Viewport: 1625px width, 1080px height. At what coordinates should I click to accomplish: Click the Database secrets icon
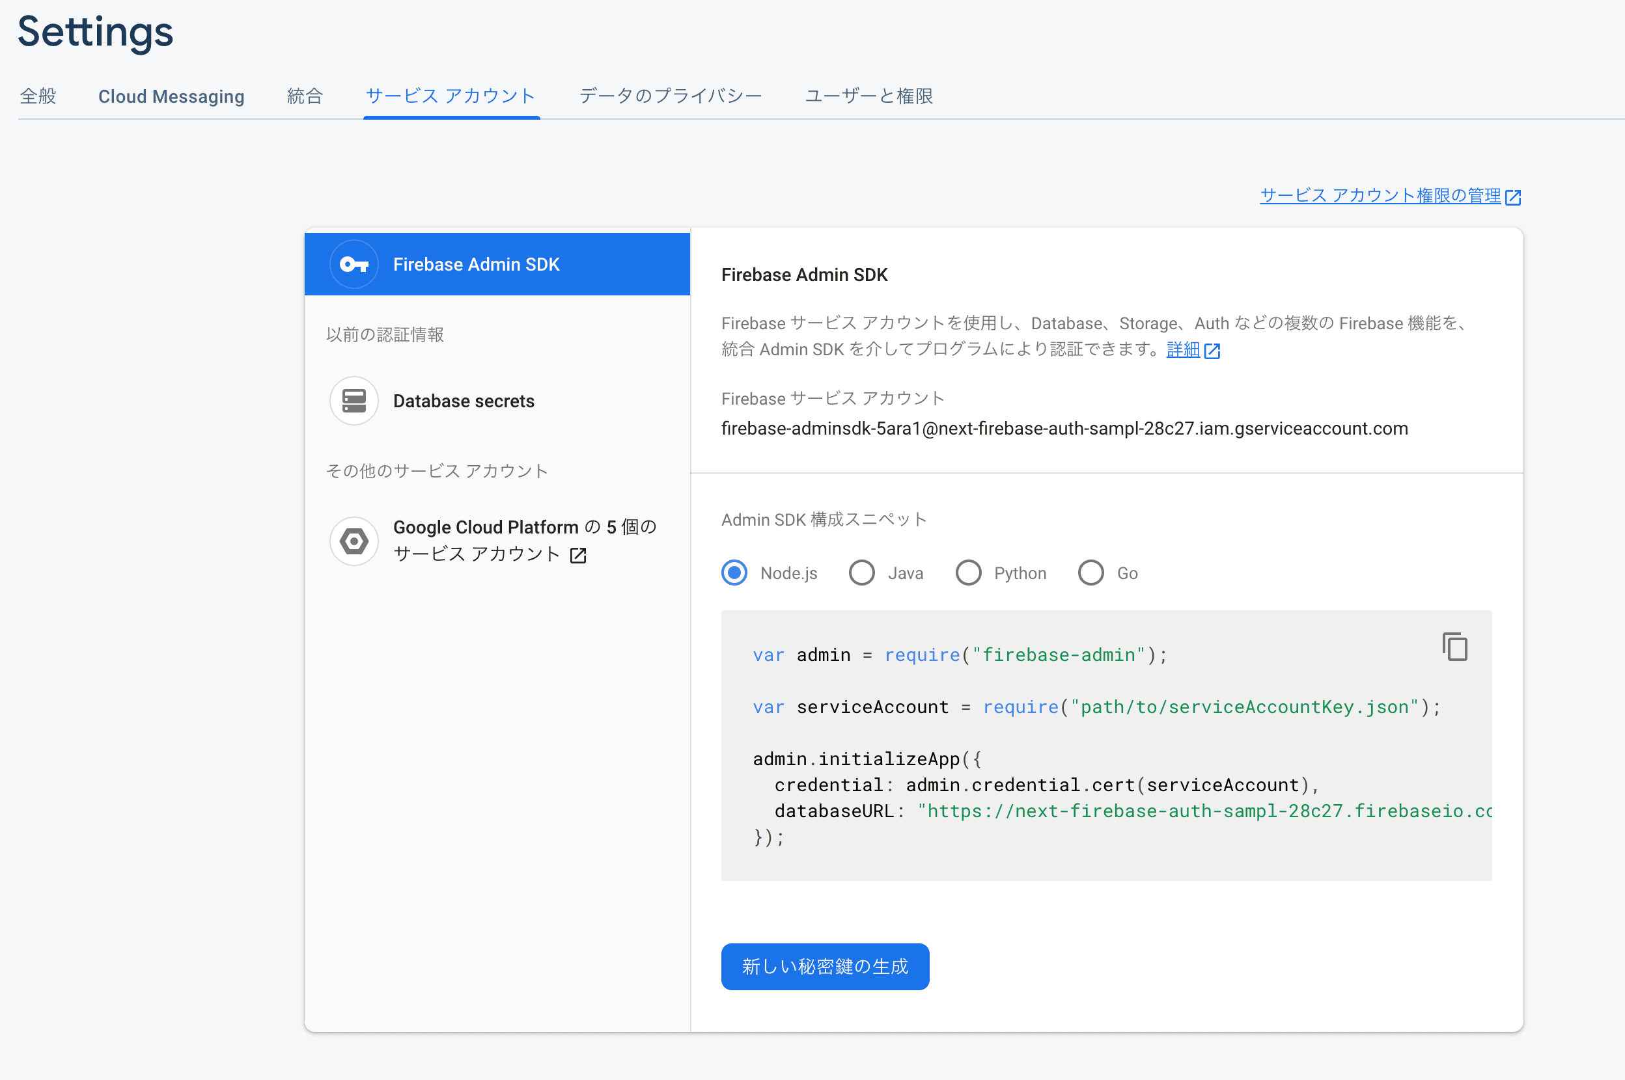click(354, 400)
